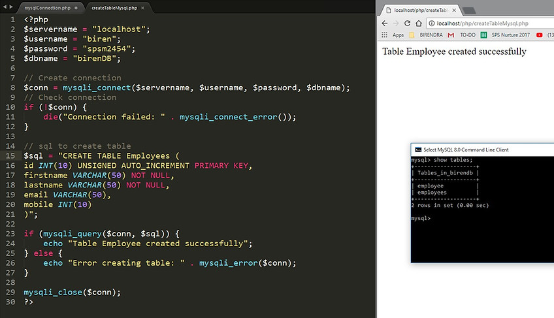The height and width of the screenshot is (318, 554).
Task: Click unsaved dot on mysqlConnection.php tab
Action: tap(76, 8)
